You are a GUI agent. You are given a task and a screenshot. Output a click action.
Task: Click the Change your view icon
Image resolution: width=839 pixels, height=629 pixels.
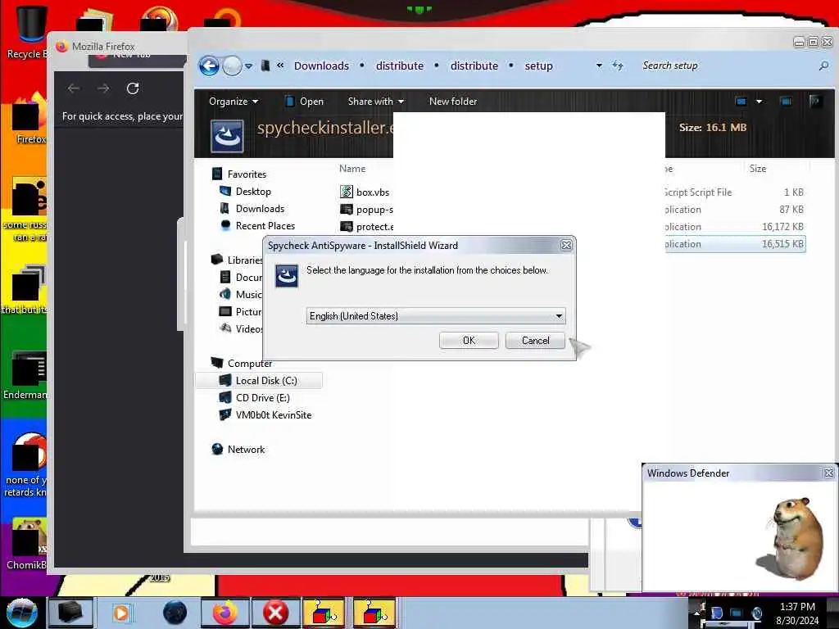pos(741,101)
